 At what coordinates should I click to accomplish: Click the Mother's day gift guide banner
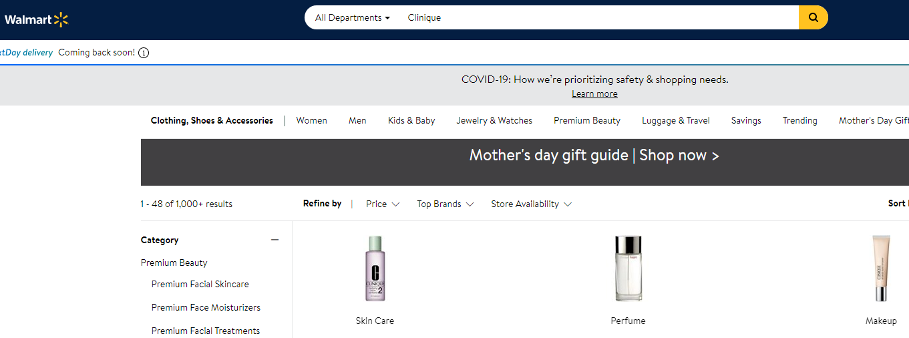[x=594, y=156]
